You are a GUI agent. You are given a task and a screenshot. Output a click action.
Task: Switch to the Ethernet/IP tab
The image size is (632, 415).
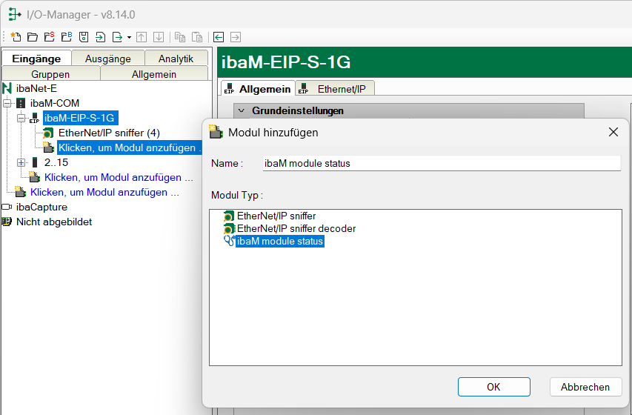pos(335,89)
